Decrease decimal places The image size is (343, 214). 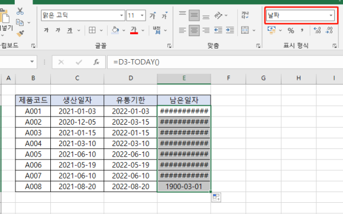[329, 30]
